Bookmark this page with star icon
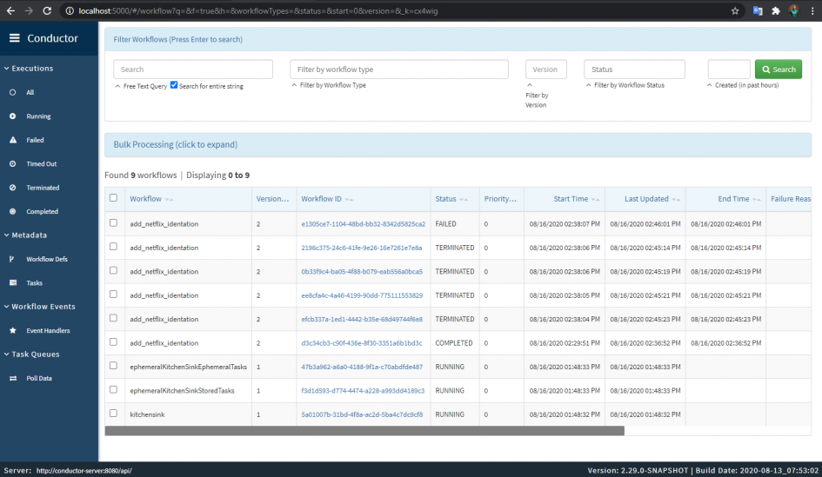822x477 pixels. (x=735, y=11)
